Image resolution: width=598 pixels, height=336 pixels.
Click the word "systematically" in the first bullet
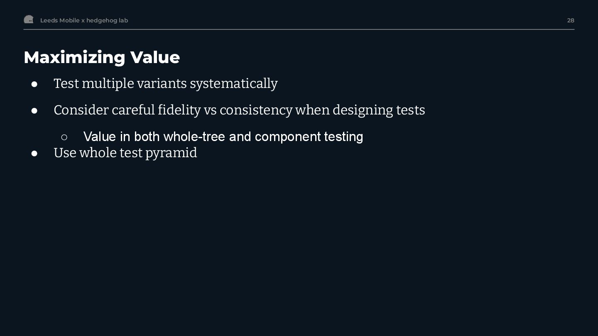(x=233, y=83)
